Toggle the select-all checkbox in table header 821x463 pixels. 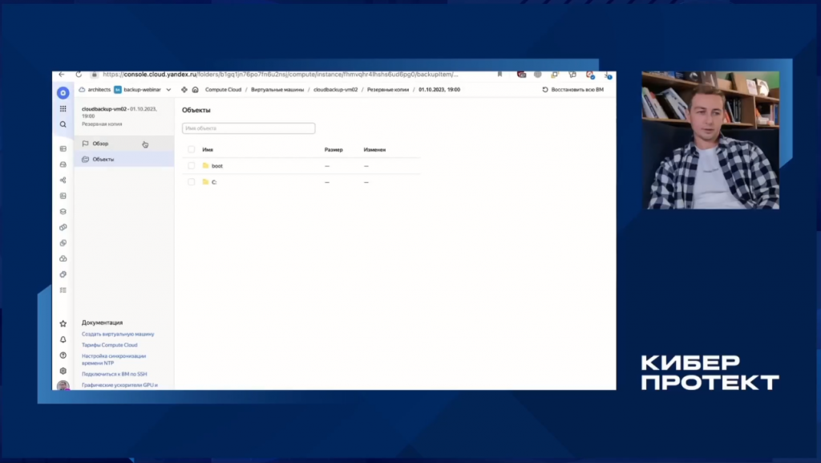click(x=191, y=149)
